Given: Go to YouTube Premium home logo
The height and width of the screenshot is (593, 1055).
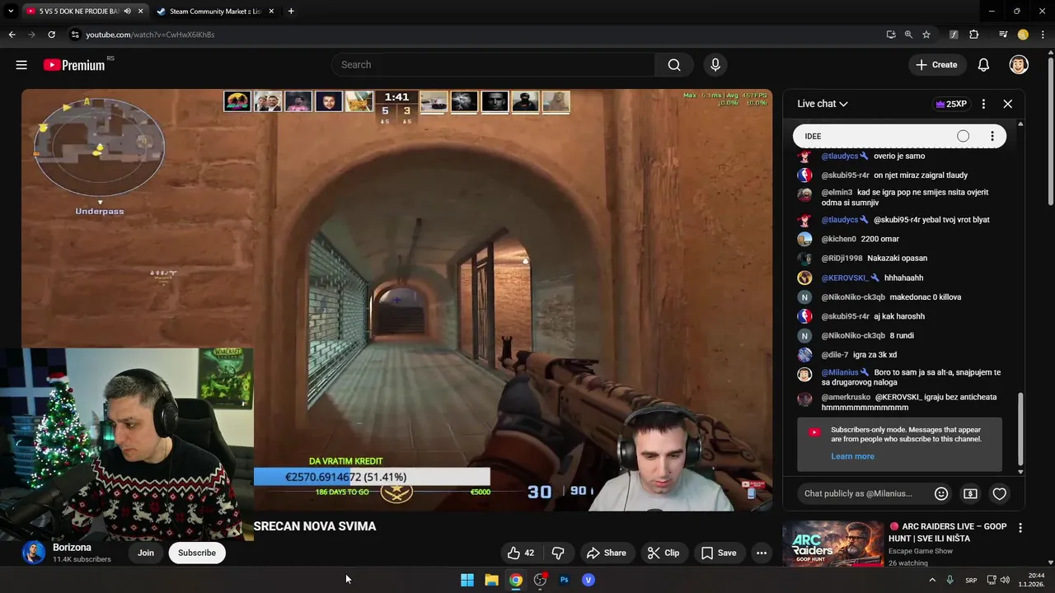Looking at the screenshot, I should pyautogui.click(x=74, y=65).
